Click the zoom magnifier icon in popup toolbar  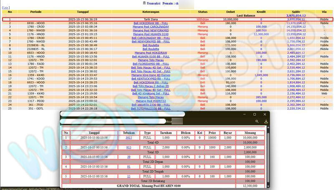257,122
